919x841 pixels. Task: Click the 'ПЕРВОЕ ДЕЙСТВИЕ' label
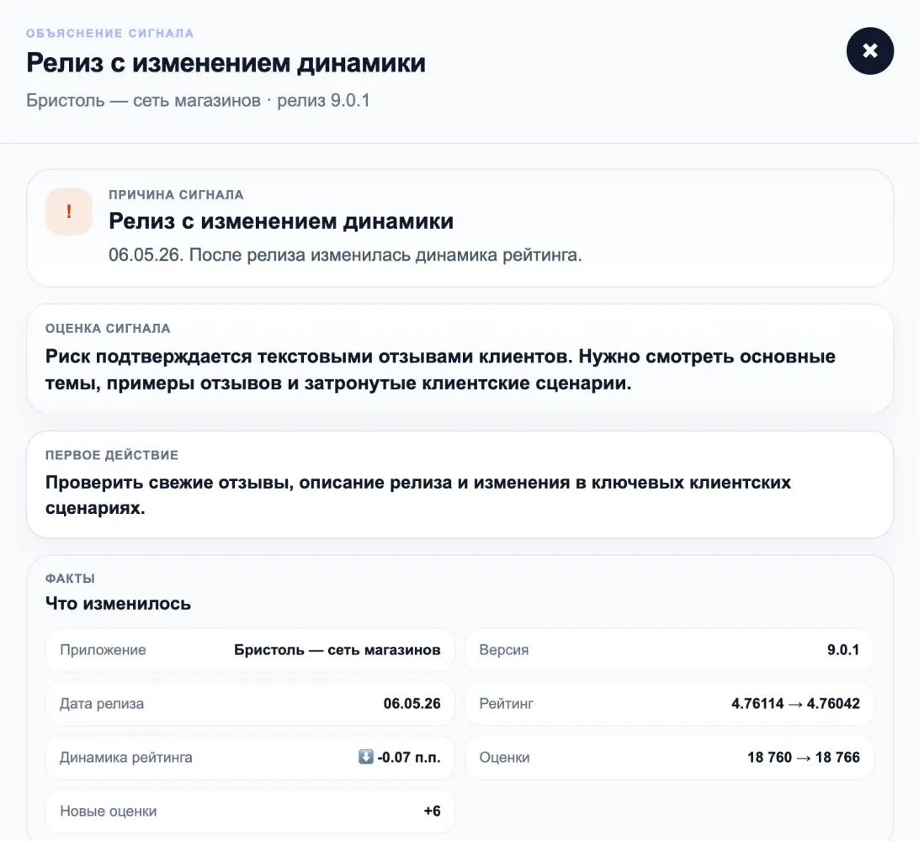tap(112, 455)
